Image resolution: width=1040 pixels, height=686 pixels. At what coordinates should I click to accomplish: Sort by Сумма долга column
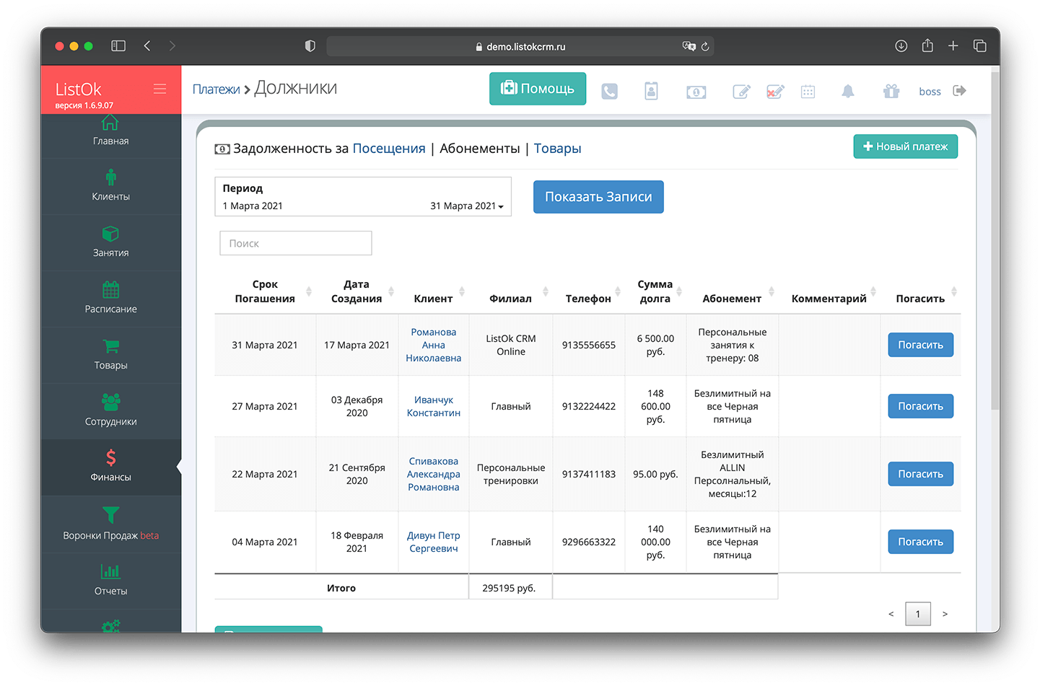655,291
